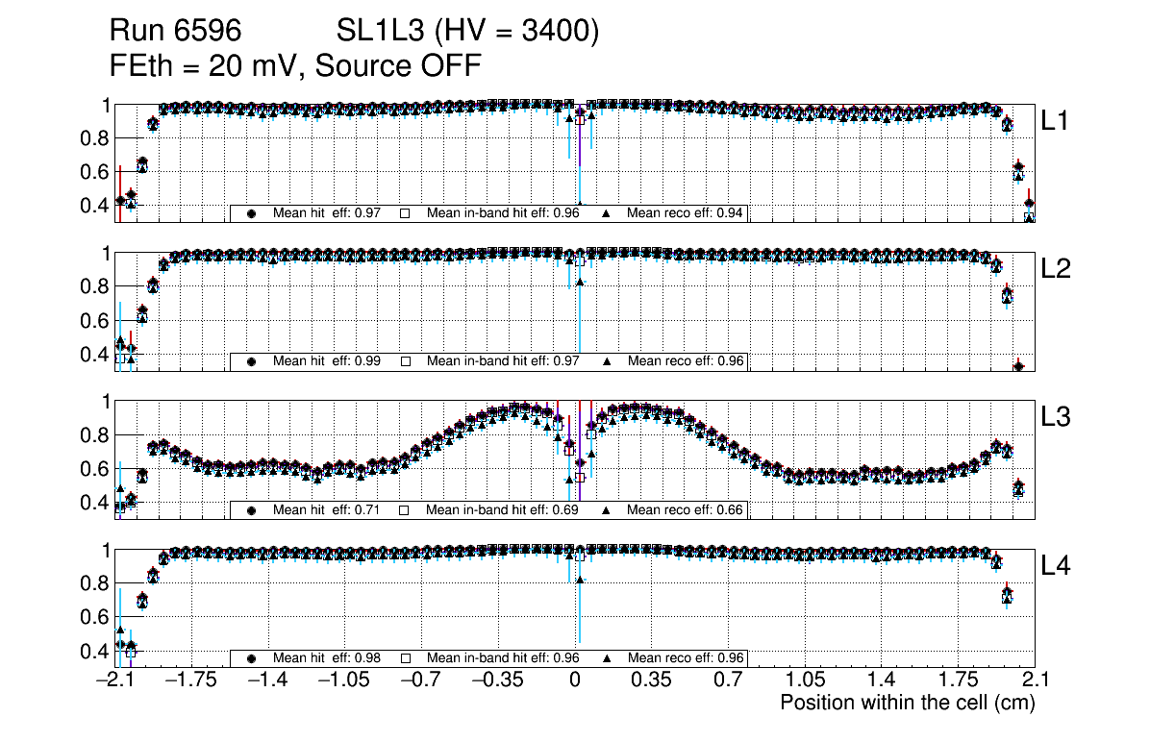The height and width of the screenshot is (742, 1150).
Task: Click the filled circle marker in L1 legend
Action: click(x=252, y=213)
